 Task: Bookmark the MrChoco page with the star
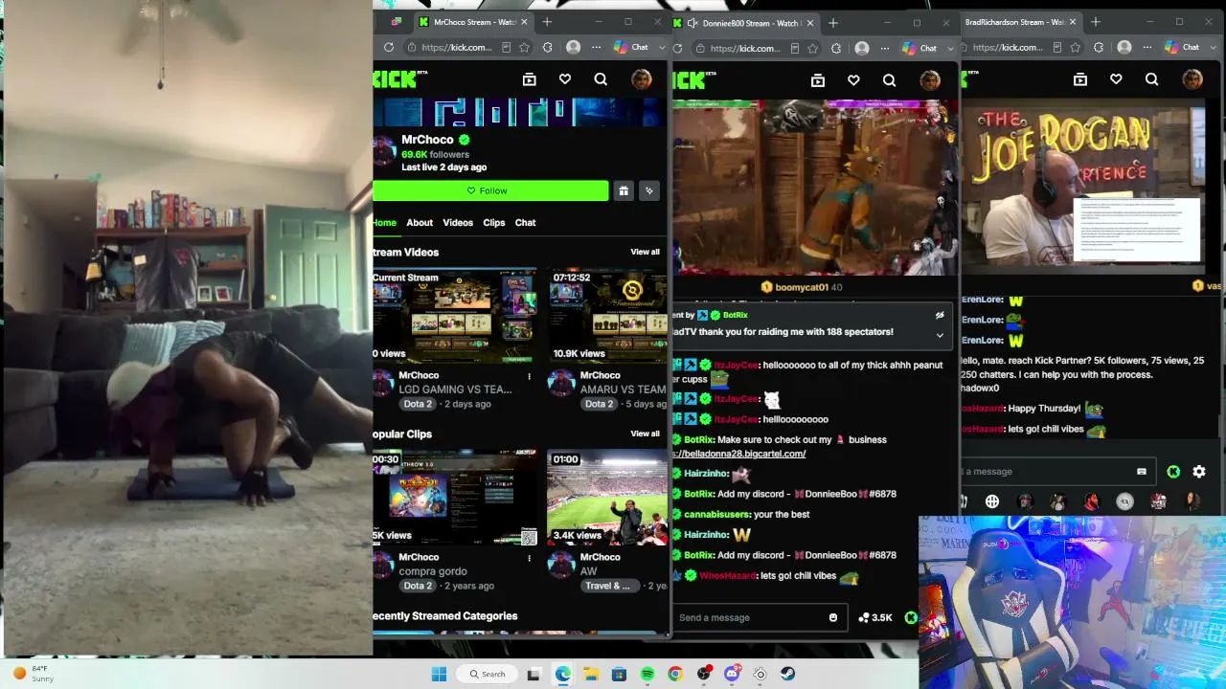[x=524, y=47]
